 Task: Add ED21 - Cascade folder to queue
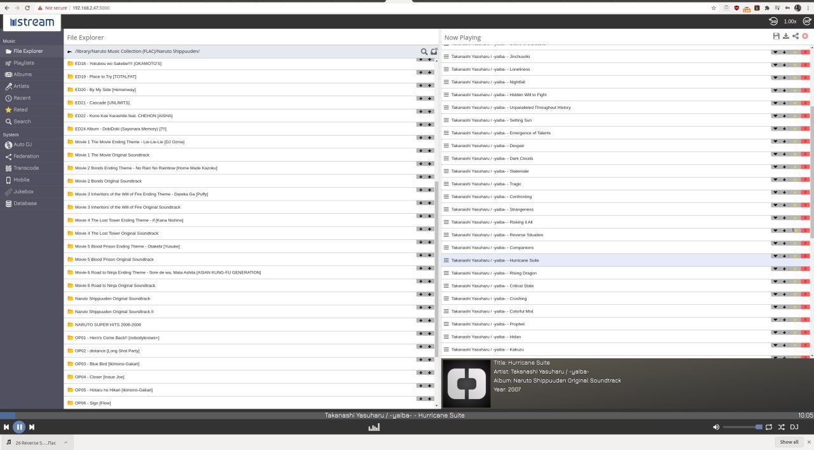point(429,99)
